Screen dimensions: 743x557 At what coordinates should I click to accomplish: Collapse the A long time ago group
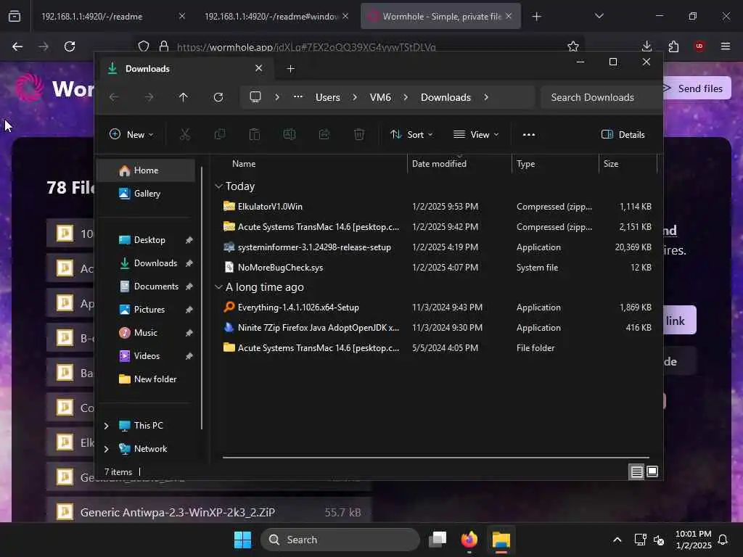(x=218, y=287)
